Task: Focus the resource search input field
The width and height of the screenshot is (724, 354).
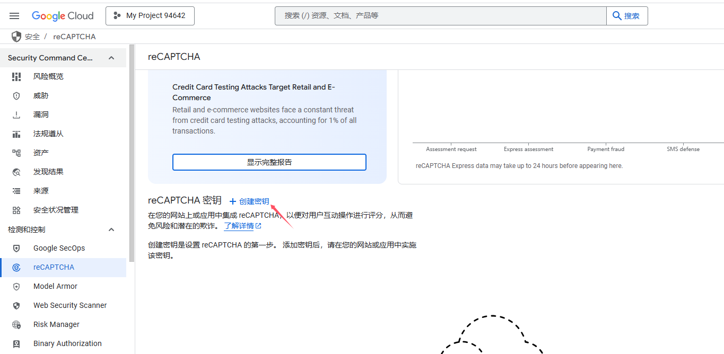Action: pos(440,16)
